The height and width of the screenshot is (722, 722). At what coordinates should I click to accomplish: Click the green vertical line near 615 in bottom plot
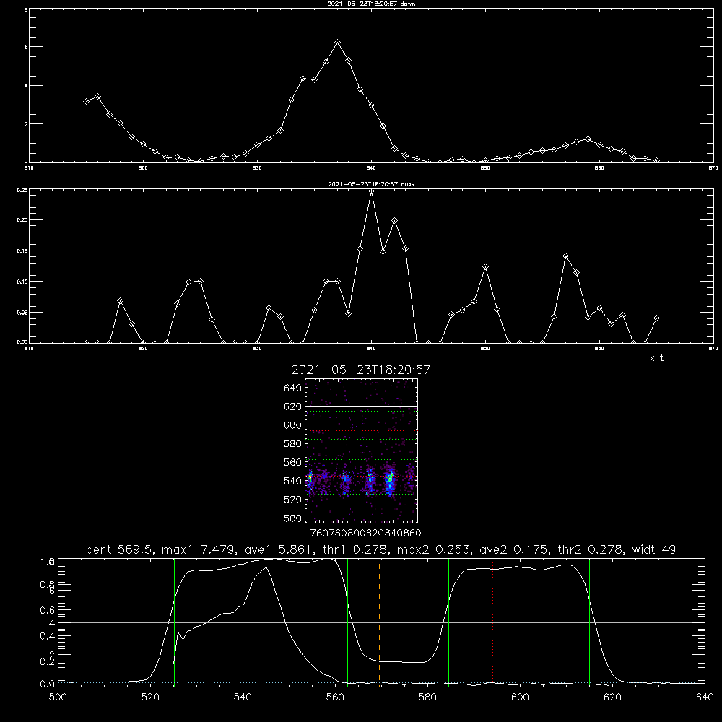[589, 622]
